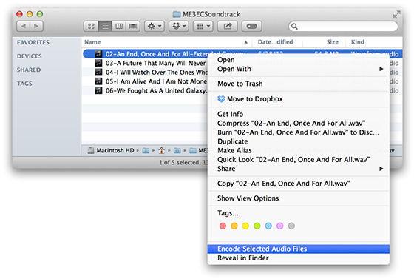Screen dimensions: 414x279
Task: Choose Copy "02-An End, Once And For All.wav"
Action: tap(299, 184)
